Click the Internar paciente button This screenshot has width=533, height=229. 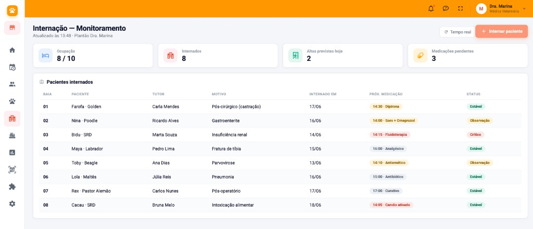tap(501, 31)
